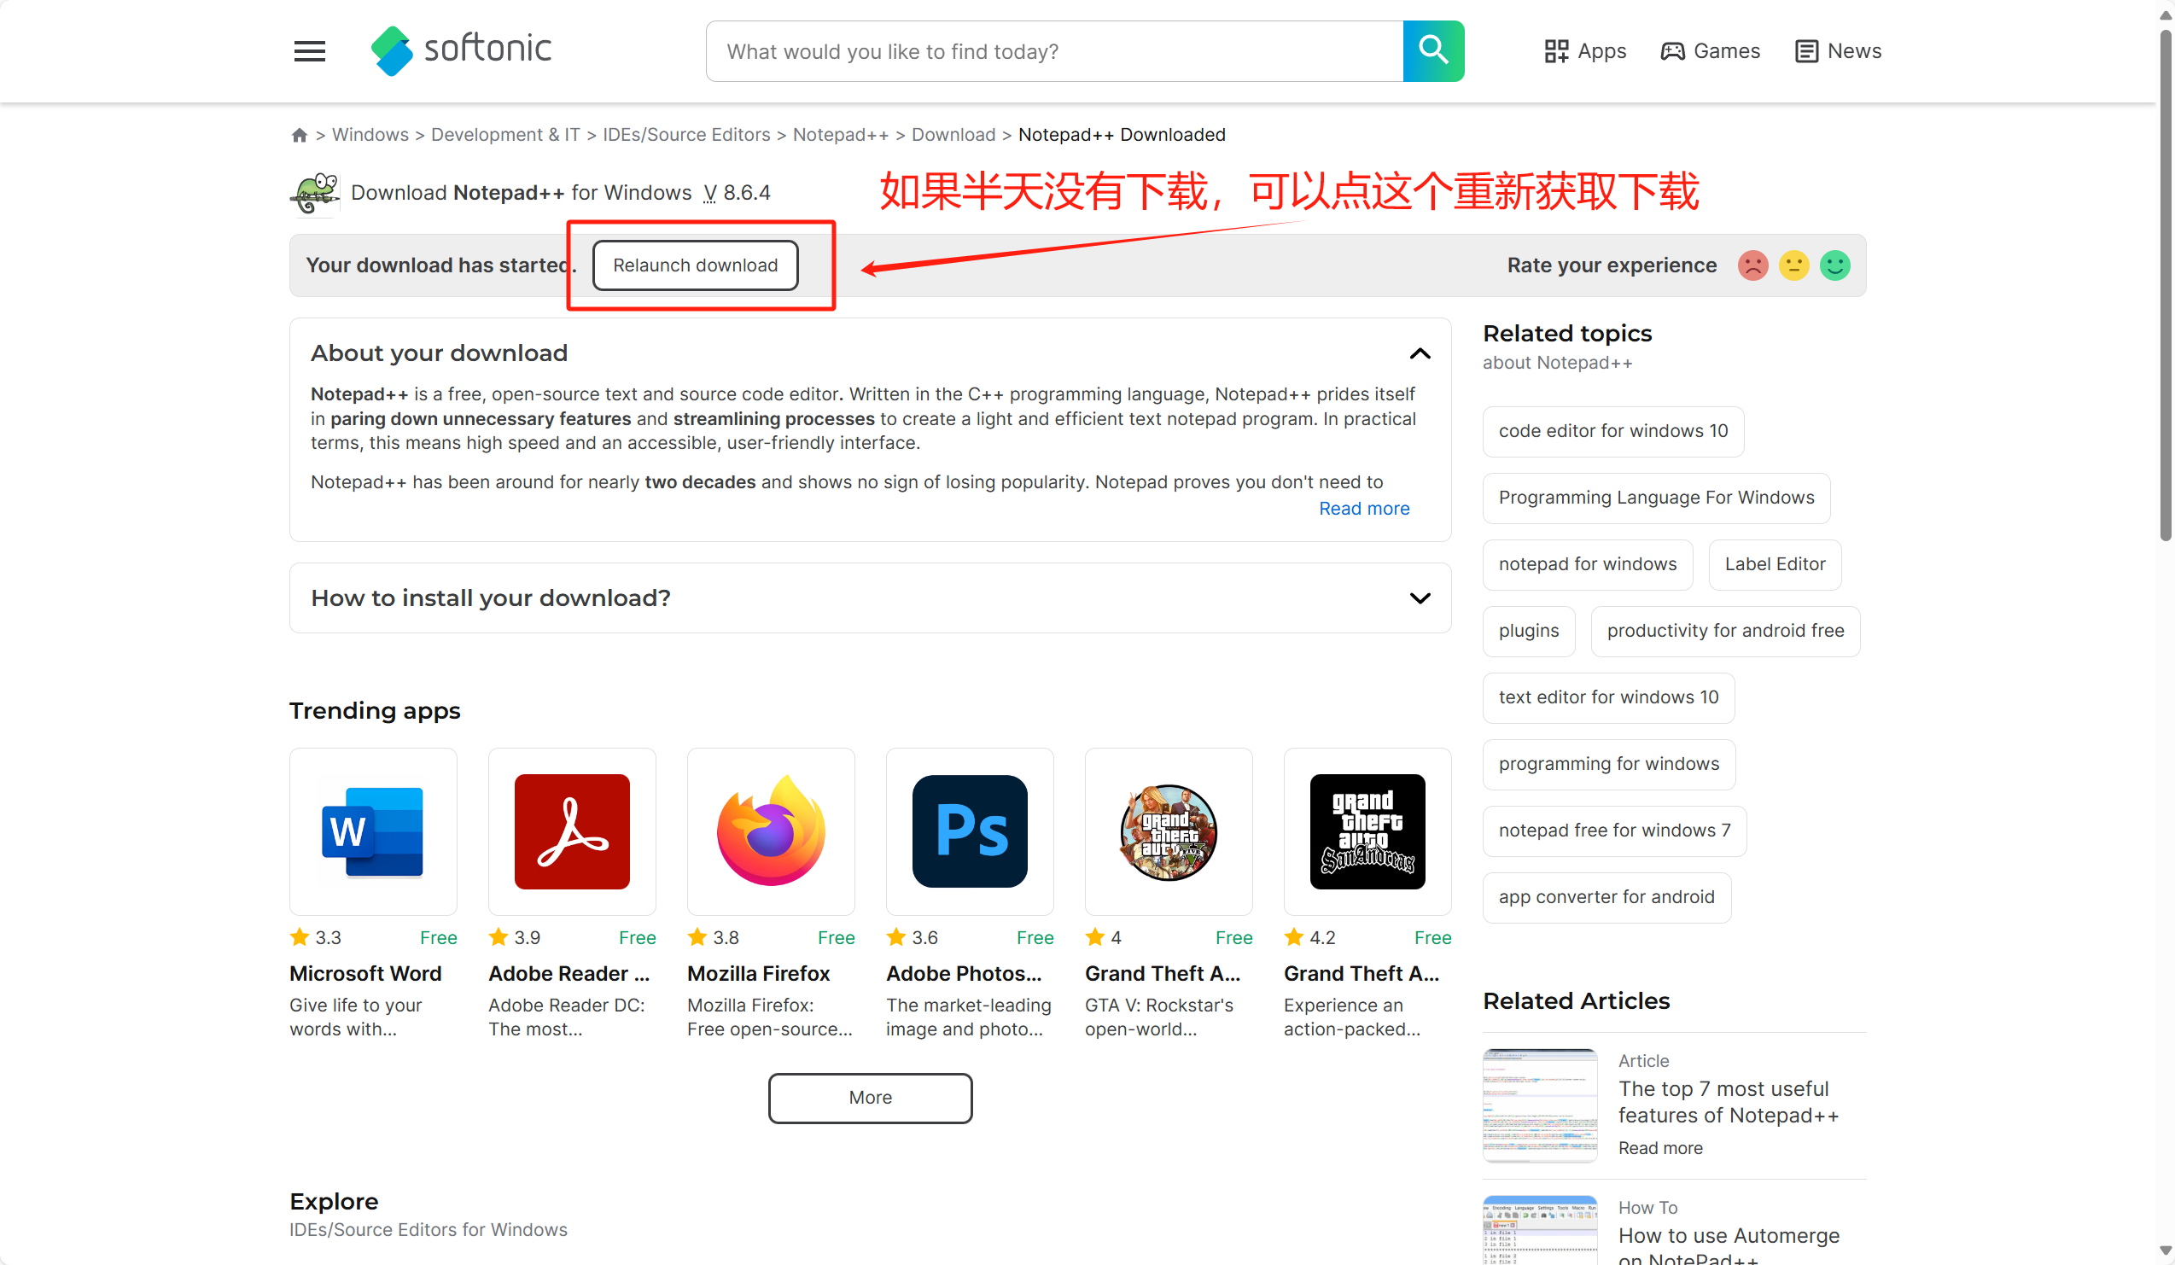Open GTA San Andreas icon
This screenshot has width=2175, height=1265.
tap(1367, 831)
